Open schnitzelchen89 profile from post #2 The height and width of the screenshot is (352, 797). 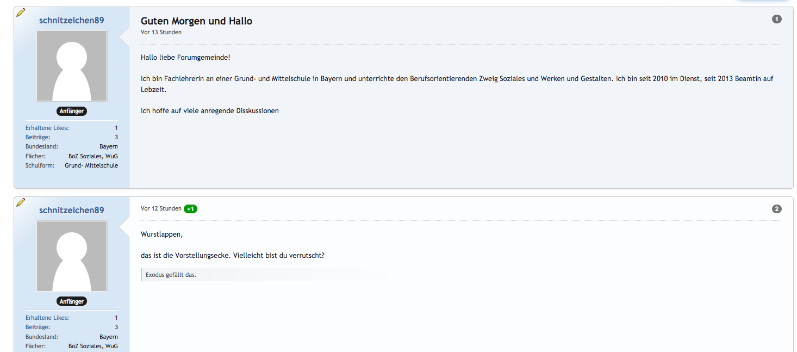coord(72,211)
